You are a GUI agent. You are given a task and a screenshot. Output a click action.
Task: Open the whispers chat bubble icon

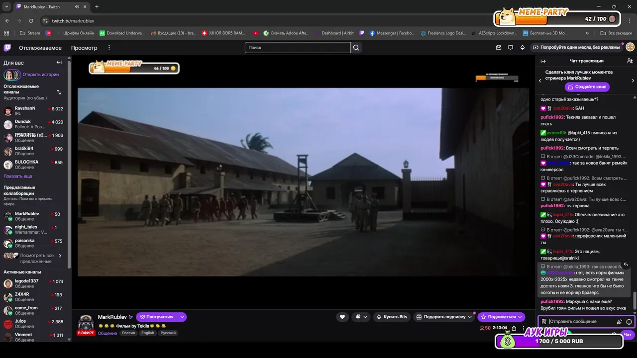(511, 48)
